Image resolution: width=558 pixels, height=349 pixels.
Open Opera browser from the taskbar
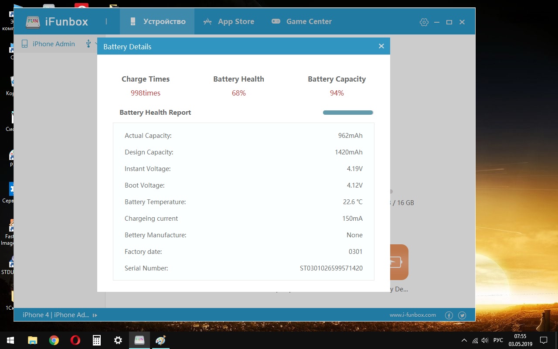[75, 340]
